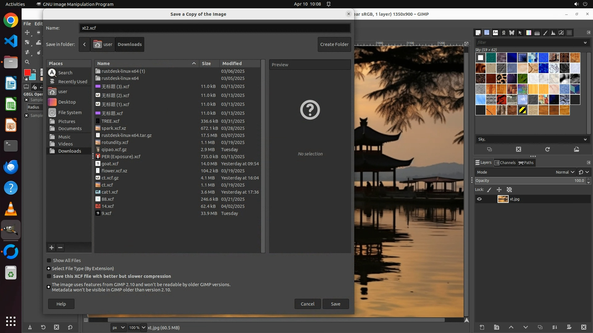Hide the xt.jpg layer with eye icon

pos(479,199)
